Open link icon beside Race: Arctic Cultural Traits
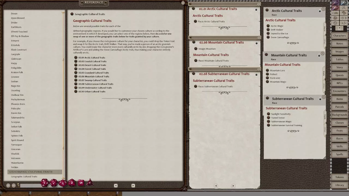Screen dimensions: 349x196 point(195,22)
